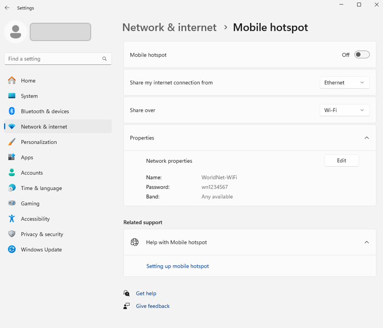Click Edit button for network properties
This screenshot has width=383, height=328.
(x=341, y=161)
